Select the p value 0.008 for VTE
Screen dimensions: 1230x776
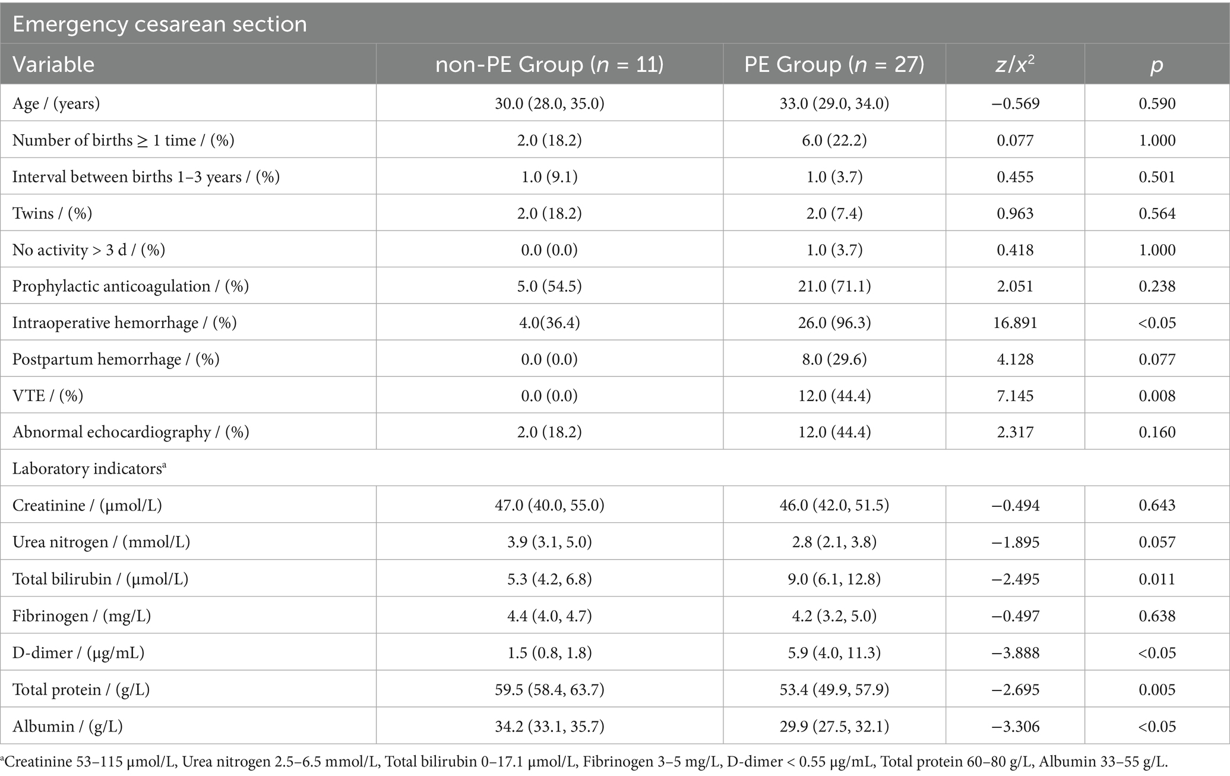1156,396
